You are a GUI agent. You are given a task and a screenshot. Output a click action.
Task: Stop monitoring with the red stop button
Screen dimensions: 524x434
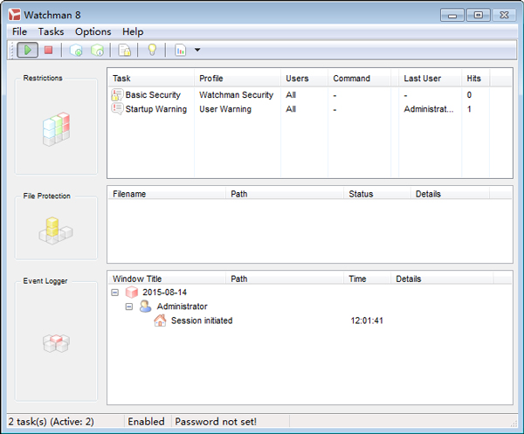pyautogui.click(x=48, y=50)
